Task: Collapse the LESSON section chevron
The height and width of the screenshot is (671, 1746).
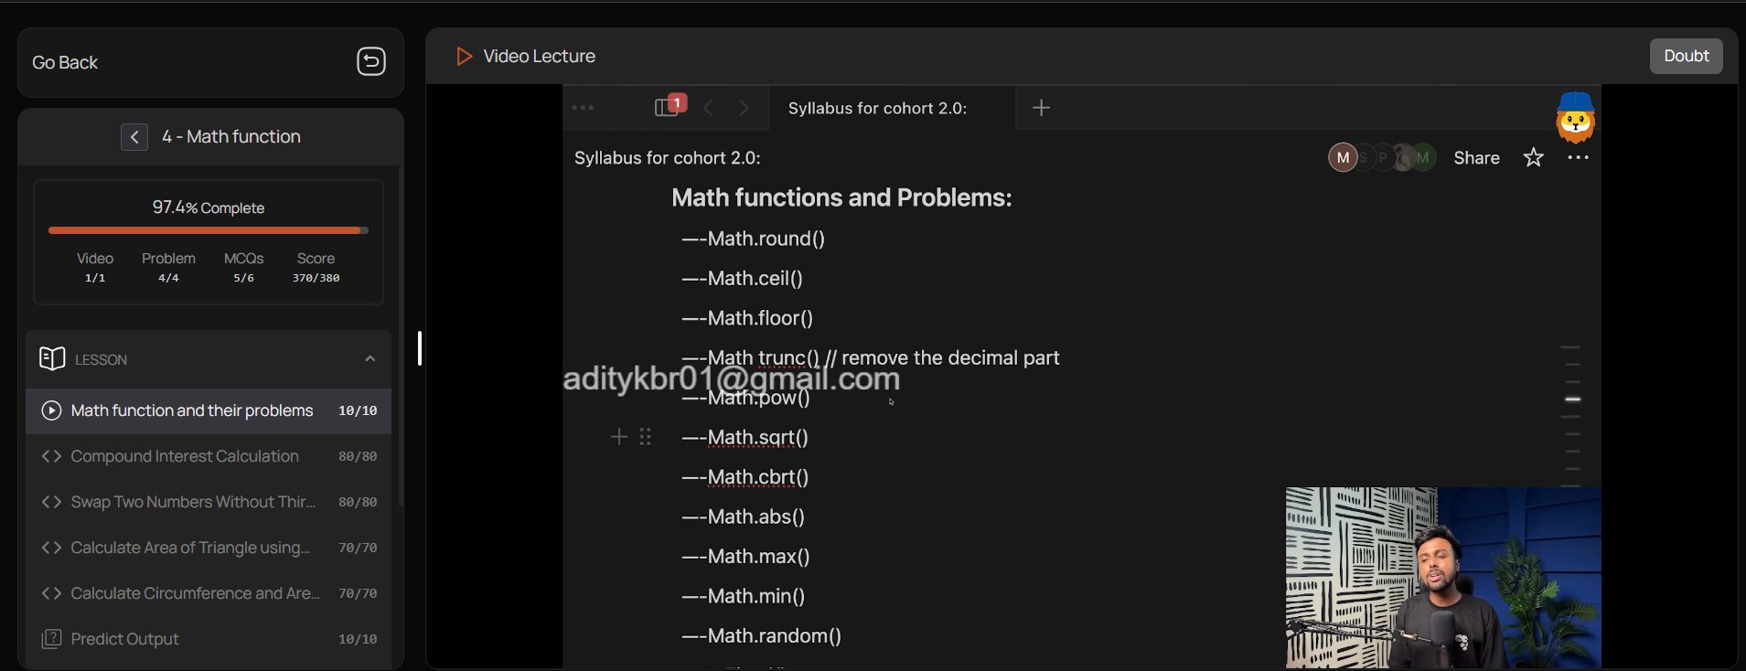Action: pyautogui.click(x=370, y=359)
